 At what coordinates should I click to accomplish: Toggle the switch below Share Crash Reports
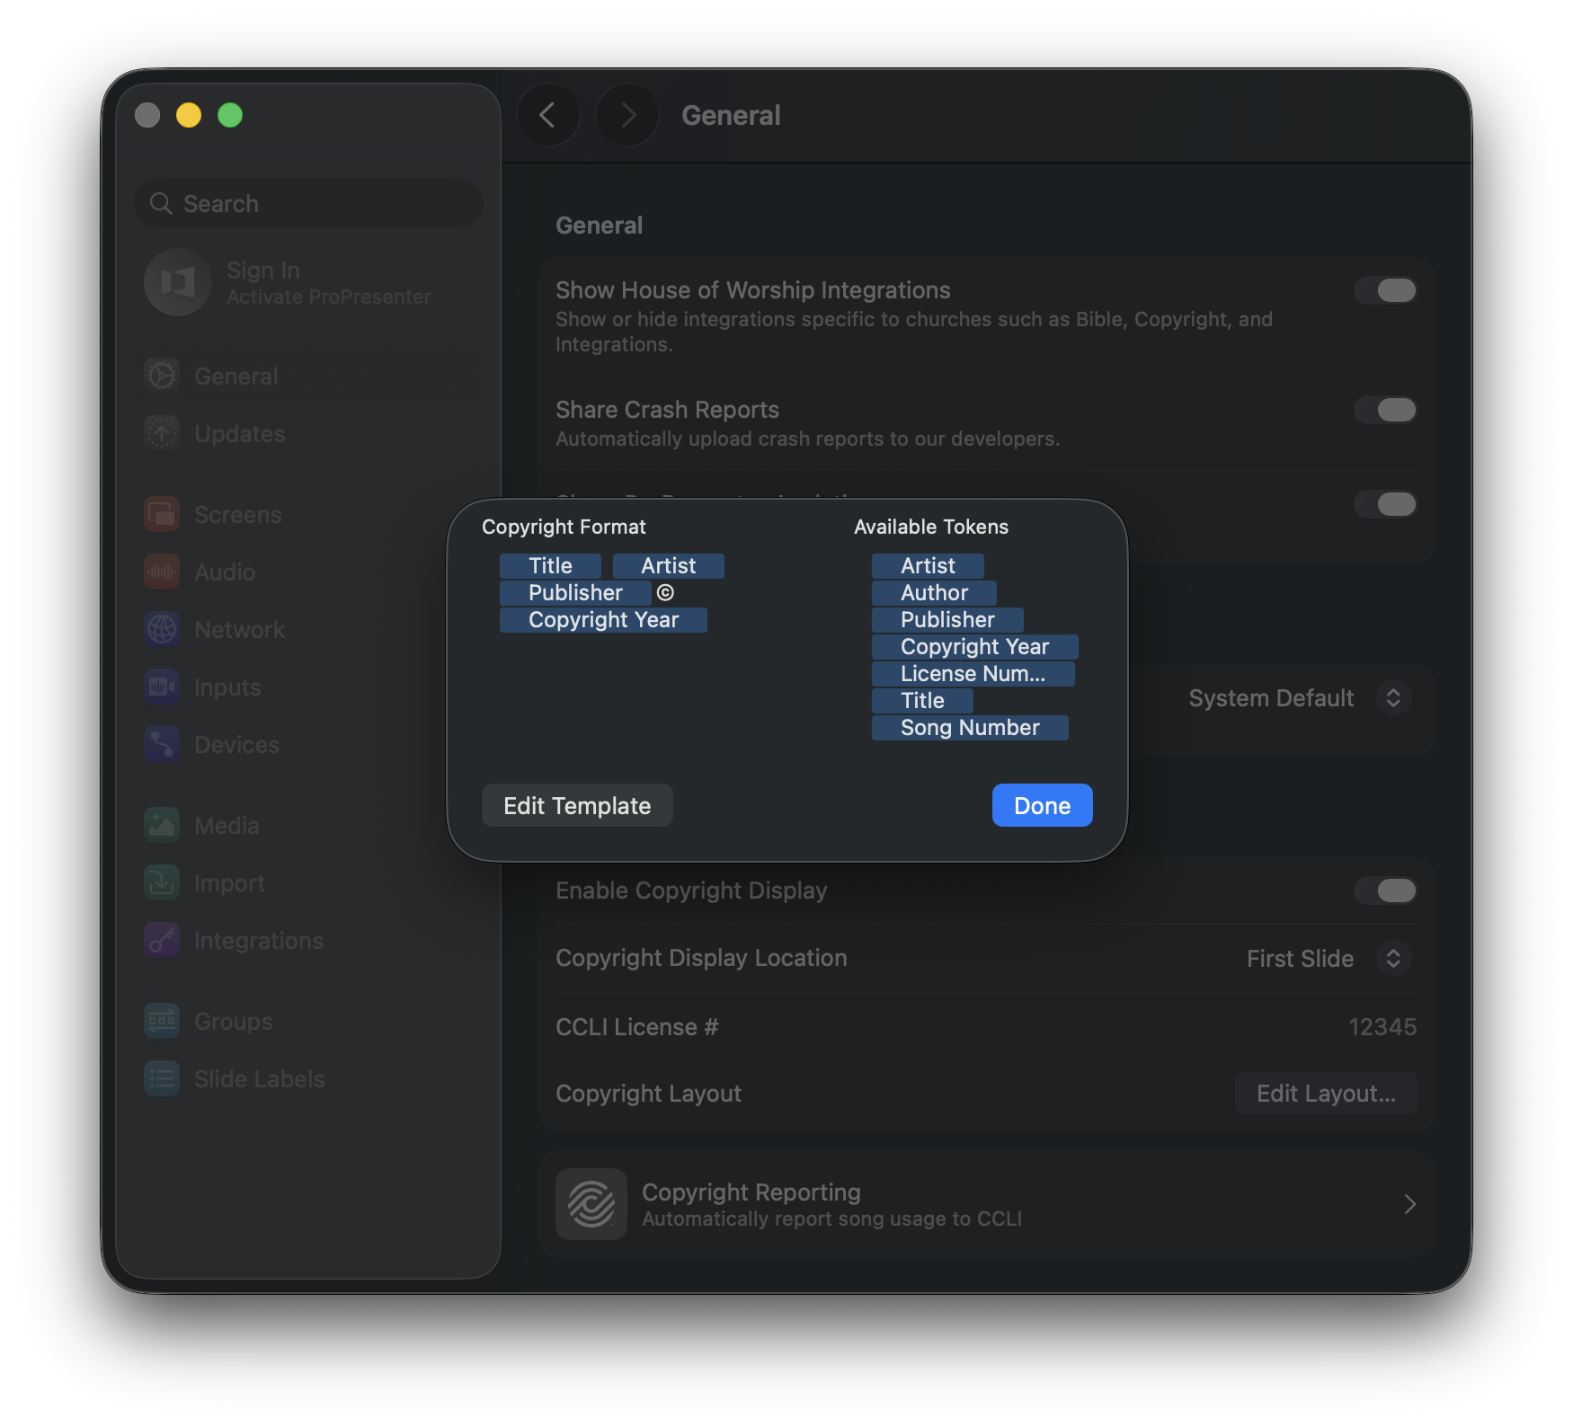(x=1385, y=504)
